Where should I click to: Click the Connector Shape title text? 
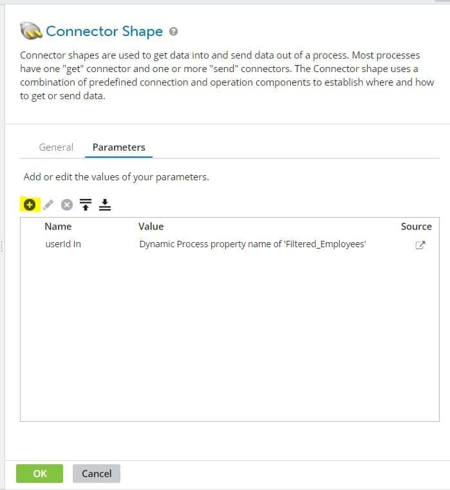104,32
